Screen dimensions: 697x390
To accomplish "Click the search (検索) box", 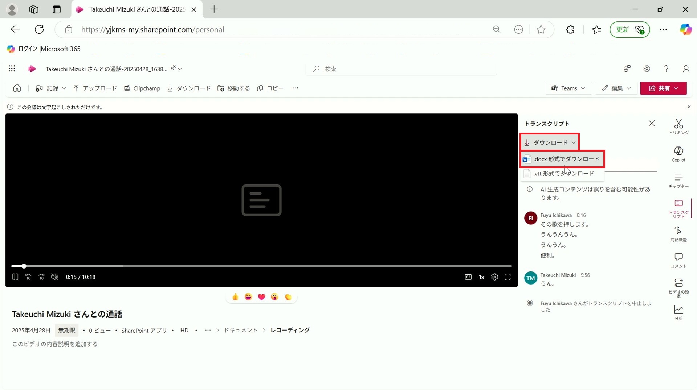I will point(401,69).
